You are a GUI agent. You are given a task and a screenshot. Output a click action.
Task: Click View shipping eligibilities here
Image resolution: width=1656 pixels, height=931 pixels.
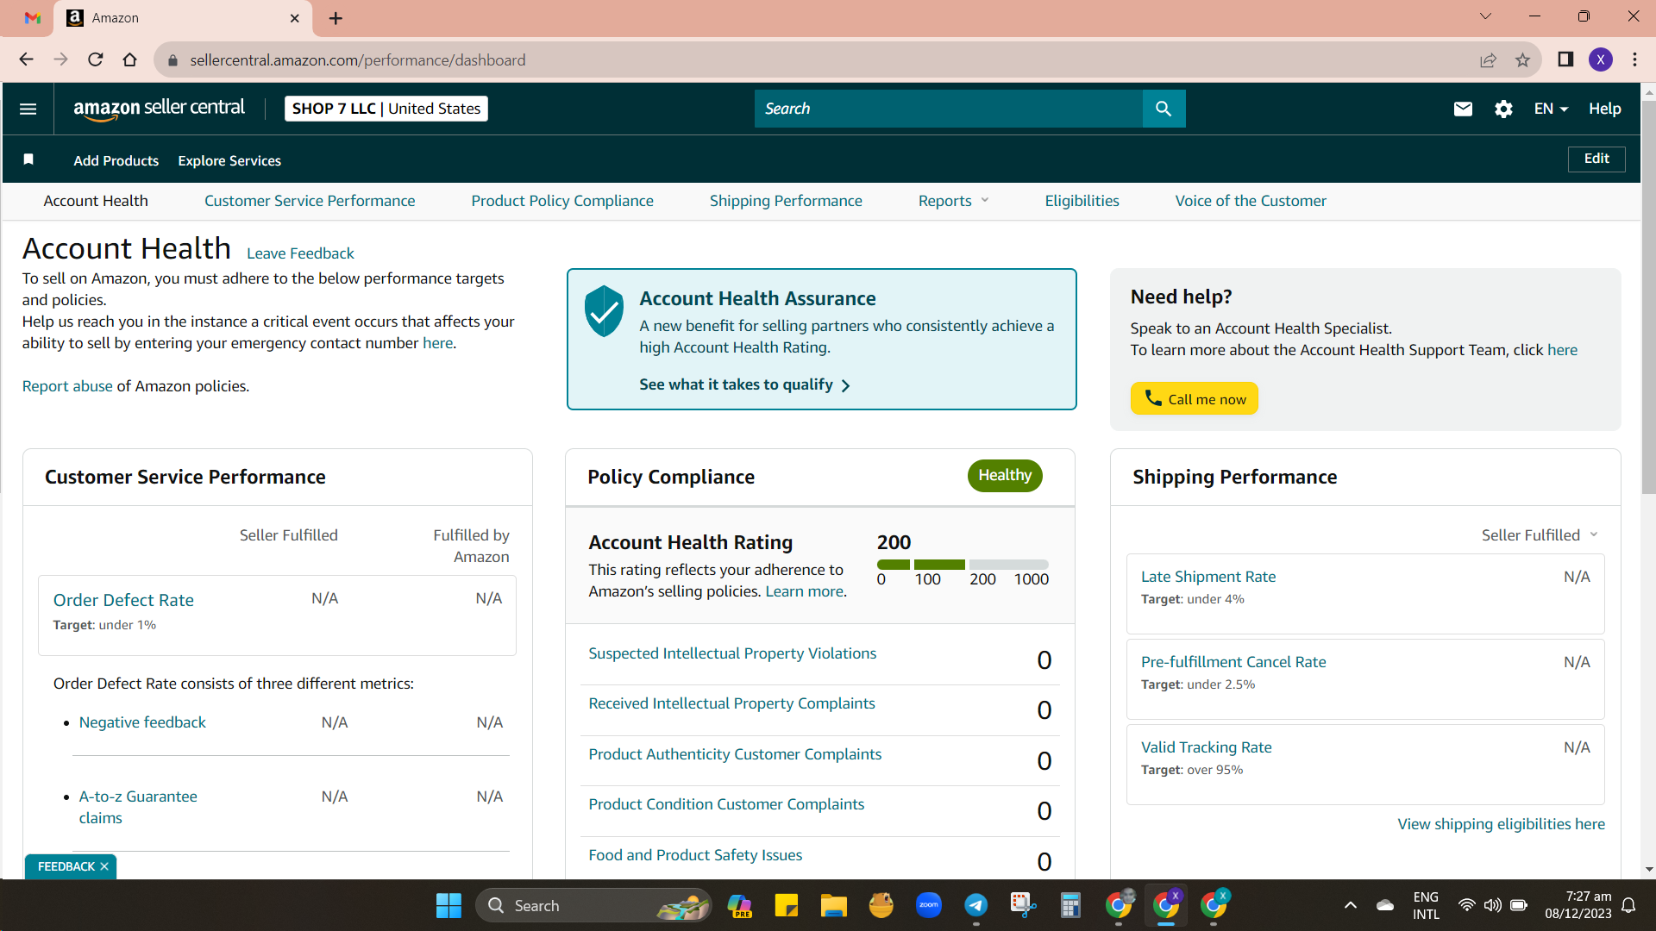[1502, 824]
